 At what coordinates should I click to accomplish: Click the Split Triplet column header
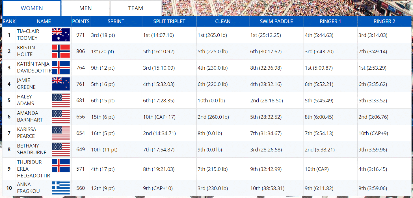(x=169, y=21)
